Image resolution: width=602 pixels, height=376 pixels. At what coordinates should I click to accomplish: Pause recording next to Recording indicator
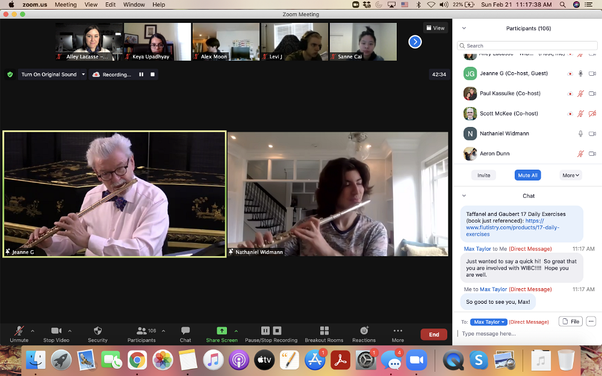point(141,75)
